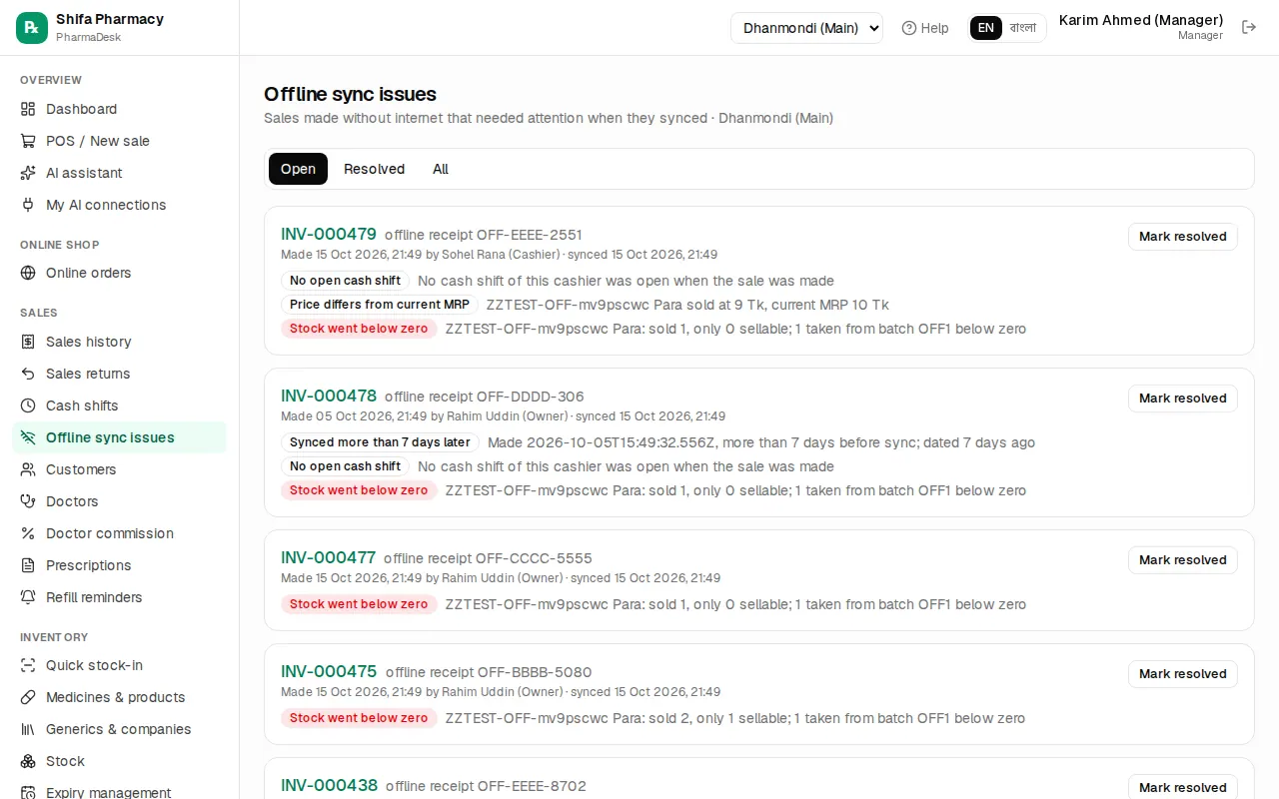
Task: Click the Online orders globe icon
Action: pos(28,273)
